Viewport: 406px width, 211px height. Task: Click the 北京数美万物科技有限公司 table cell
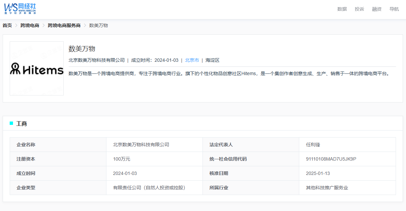coord(141,145)
